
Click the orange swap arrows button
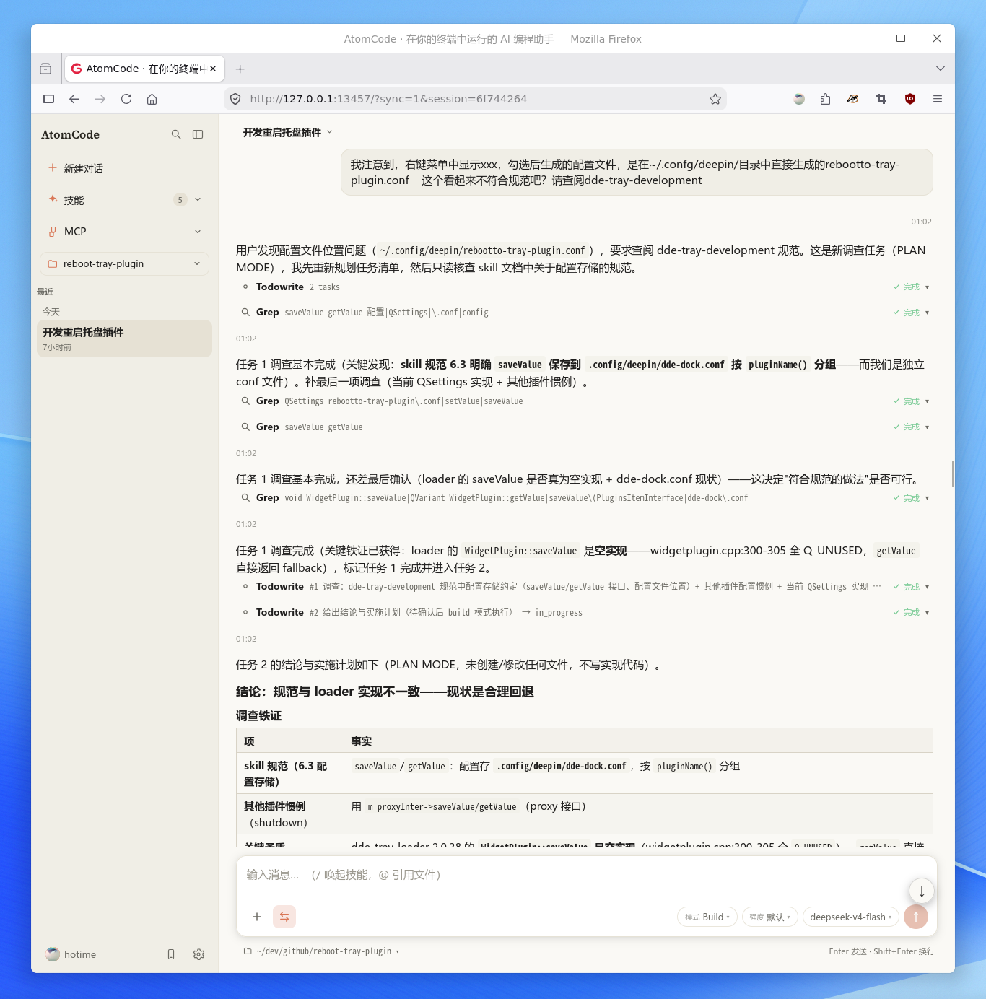point(284,917)
